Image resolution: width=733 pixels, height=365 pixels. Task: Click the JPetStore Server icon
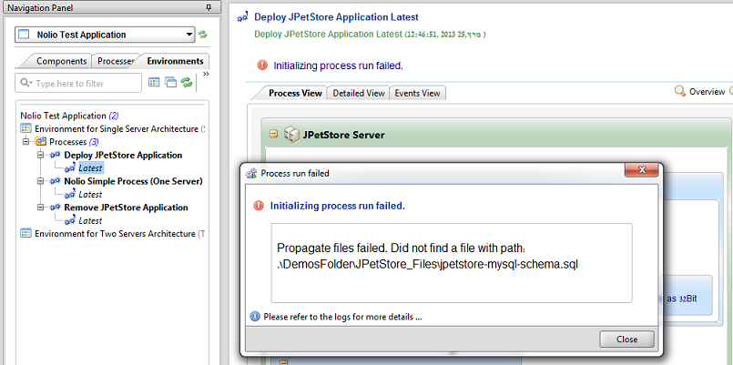(x=291, y=135)
